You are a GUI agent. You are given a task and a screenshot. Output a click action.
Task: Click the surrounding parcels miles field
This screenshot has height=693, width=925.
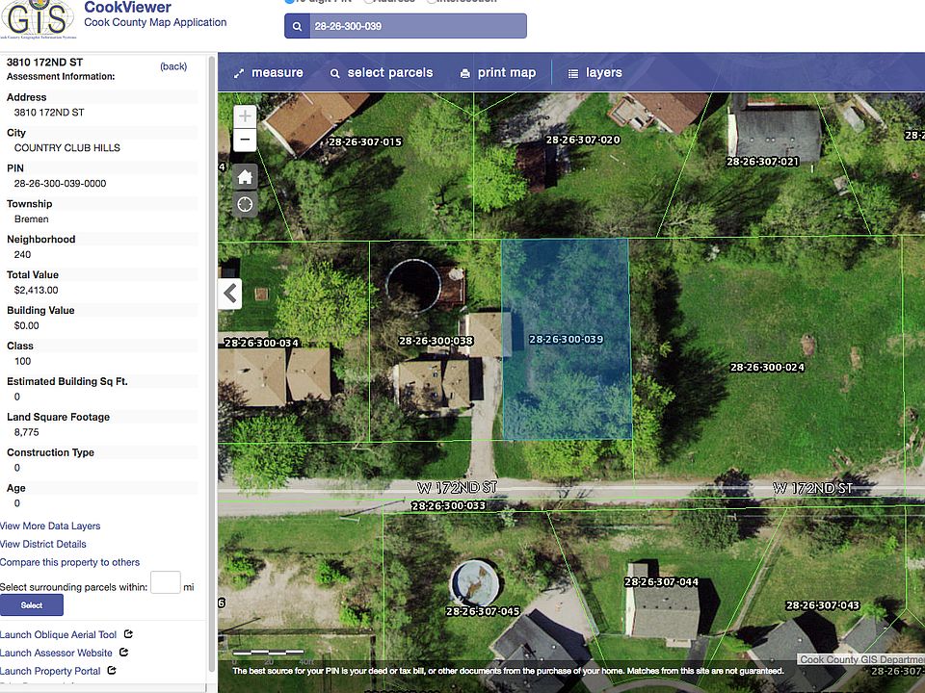tap(165, 582)
